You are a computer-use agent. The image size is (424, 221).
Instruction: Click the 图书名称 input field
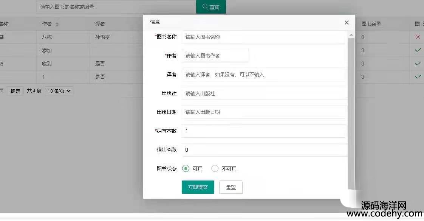pos(263,37)
